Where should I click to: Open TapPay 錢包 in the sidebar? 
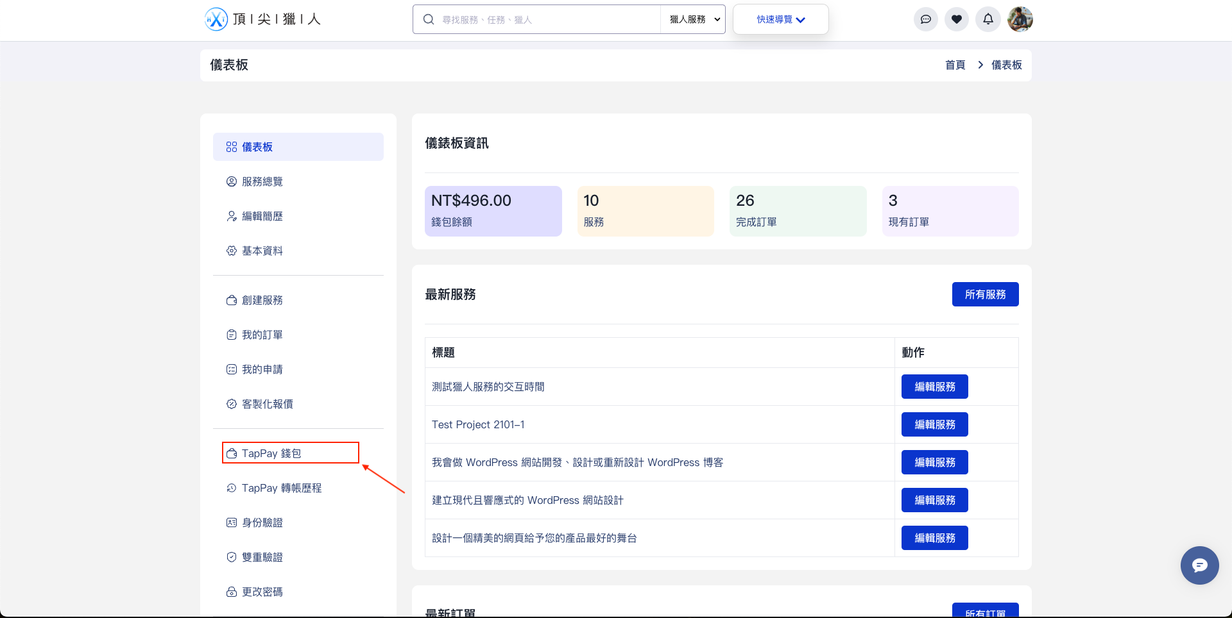click(x=271, y=453)
